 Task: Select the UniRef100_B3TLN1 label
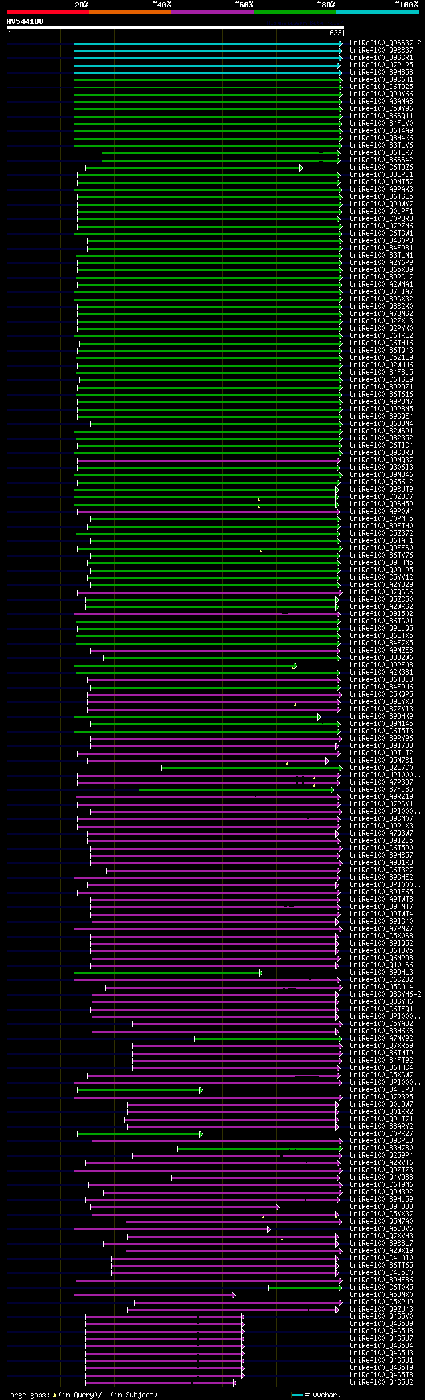tap(381, 255)
